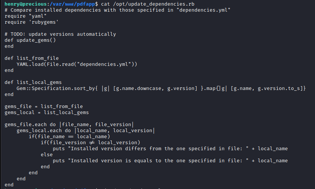Click the def list_local_gems definition line
The width and height of the screenshot is (315, 189).
click(33, 82)
